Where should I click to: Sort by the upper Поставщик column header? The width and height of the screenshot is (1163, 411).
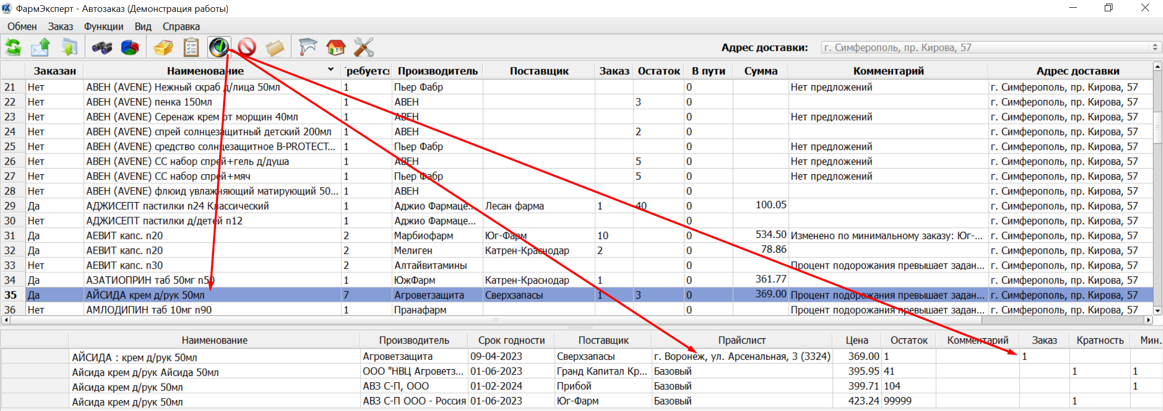point(539,71)
